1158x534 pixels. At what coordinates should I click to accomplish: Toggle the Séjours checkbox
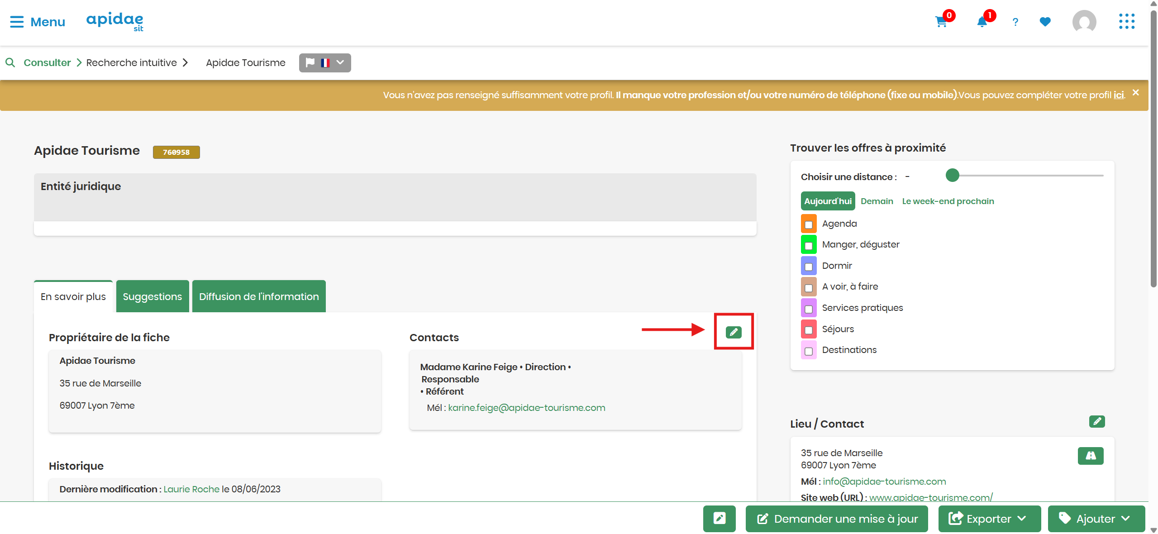[809, 329]
